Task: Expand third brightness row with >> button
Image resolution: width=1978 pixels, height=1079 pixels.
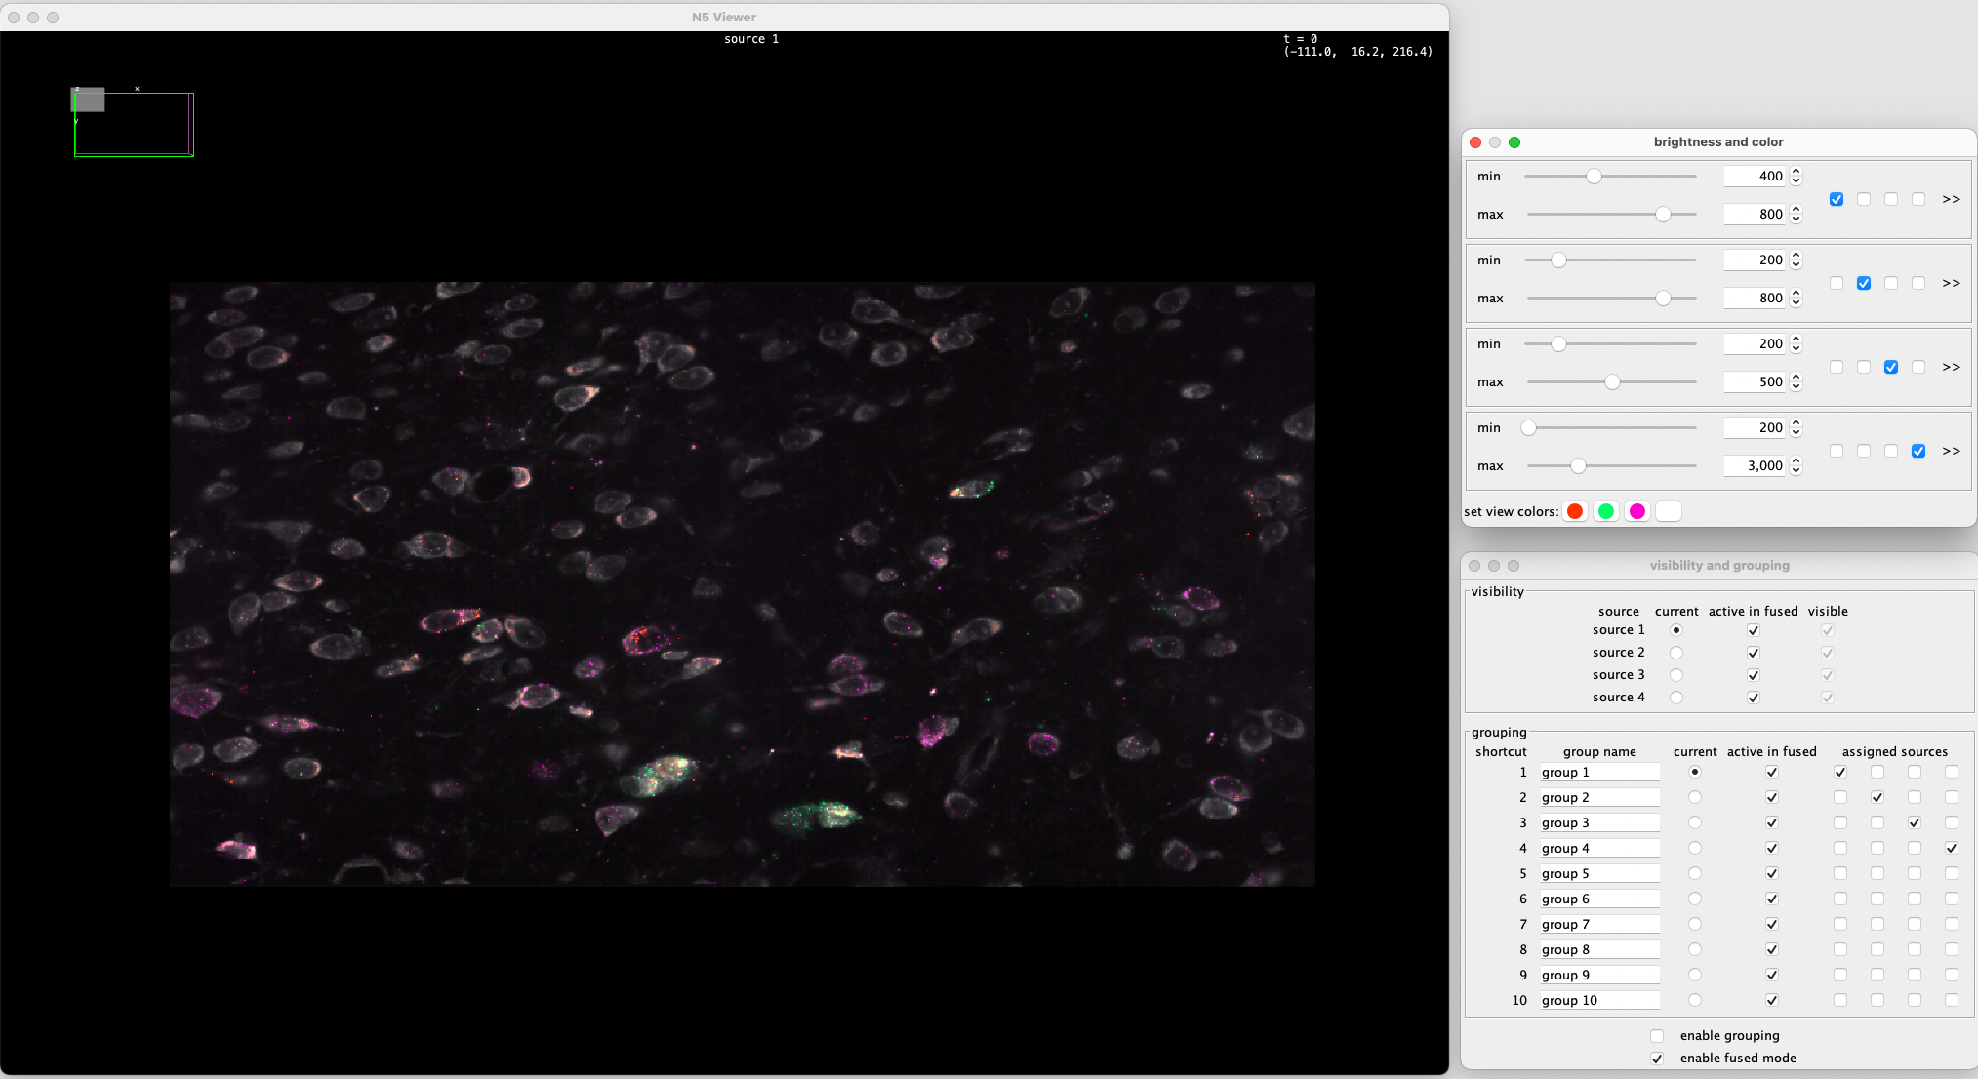Action: tap(1951, 367)
